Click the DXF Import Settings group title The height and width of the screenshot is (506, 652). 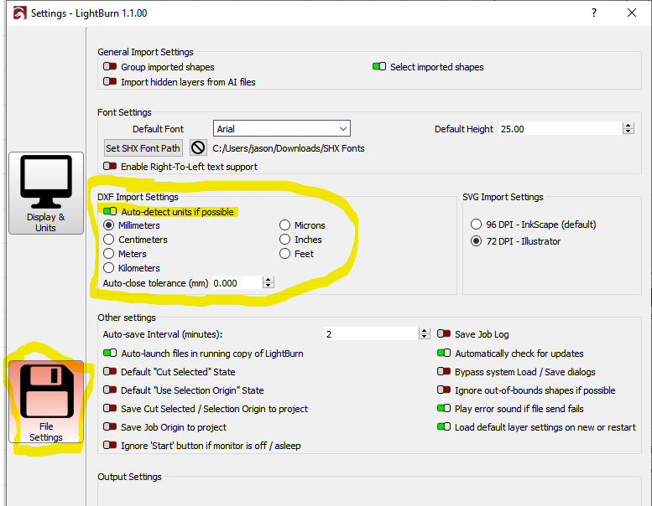(x=138, y=197)
